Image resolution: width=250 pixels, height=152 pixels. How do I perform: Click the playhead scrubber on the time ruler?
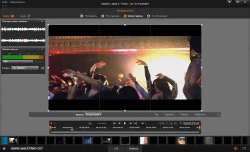[72, 130]
